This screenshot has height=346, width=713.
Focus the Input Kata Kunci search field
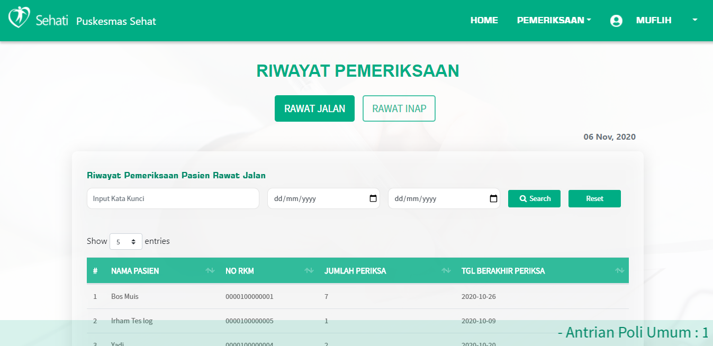tap(173, 198)
